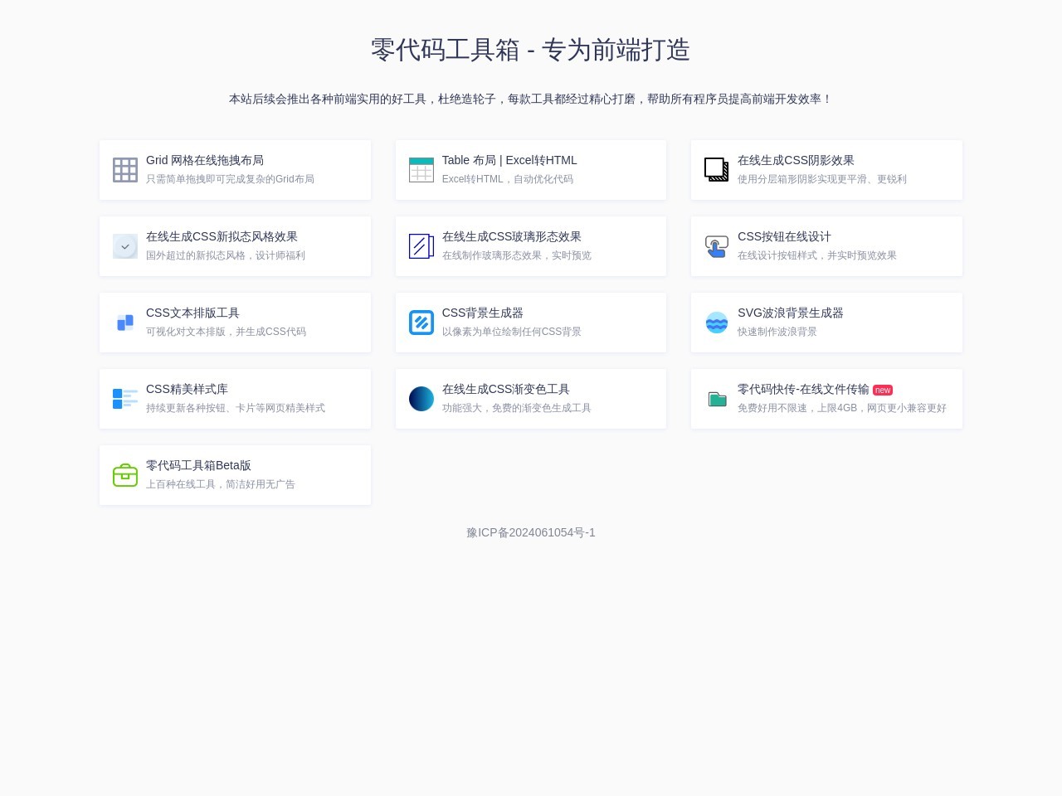
Task: Open CSS文本排版工具 title
Action: 192,313
